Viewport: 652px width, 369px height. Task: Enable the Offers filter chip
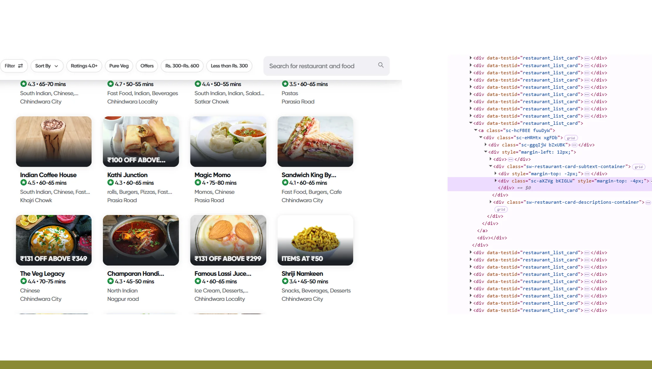pyautogui.click(x=147, y=66)
